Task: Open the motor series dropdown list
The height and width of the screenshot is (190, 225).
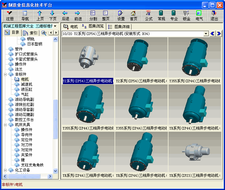Action: [x=206, y=33]
